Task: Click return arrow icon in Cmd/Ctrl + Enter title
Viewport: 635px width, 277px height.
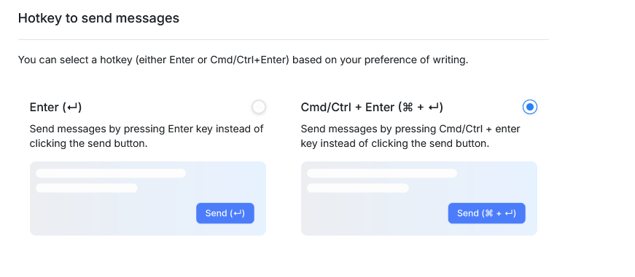Action: 434,108
